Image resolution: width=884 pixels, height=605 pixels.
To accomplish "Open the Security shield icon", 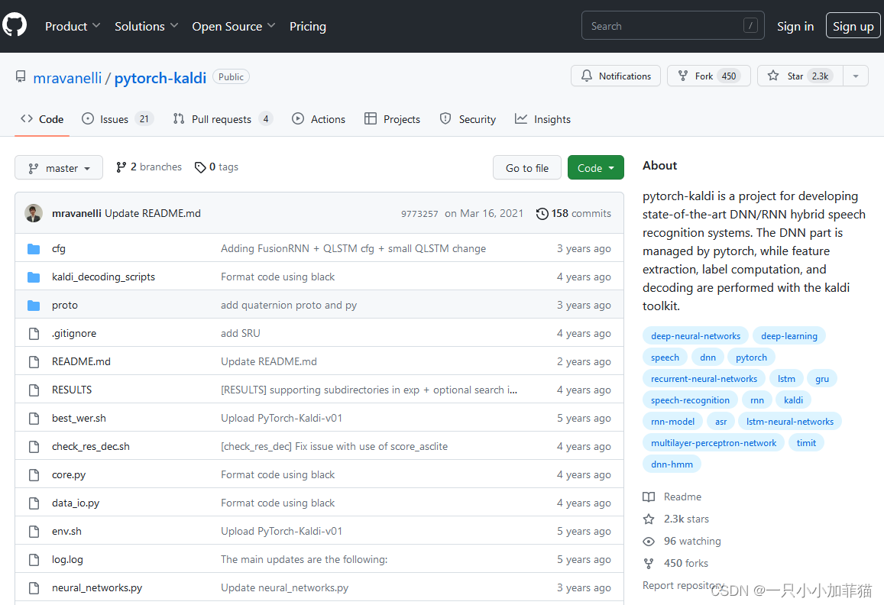I will coord(445,118).
